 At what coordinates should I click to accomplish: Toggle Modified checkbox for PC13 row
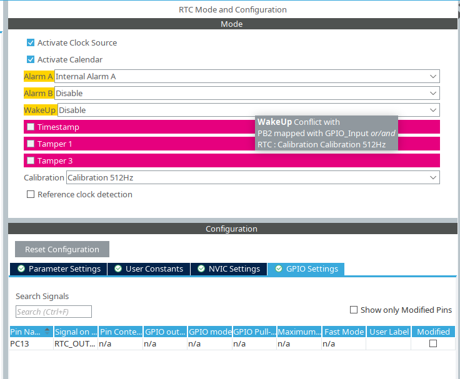[433, 343]
